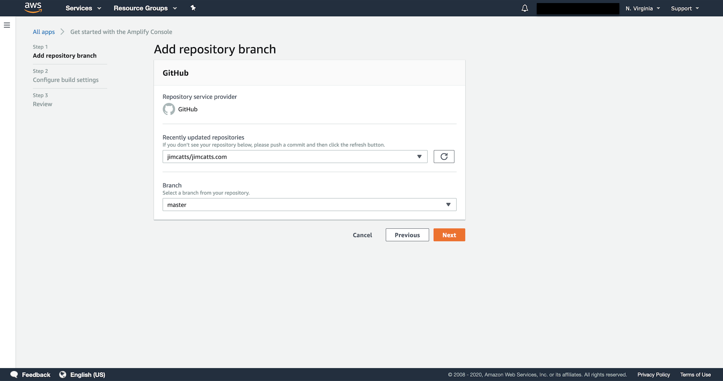
Task: Open the N. Virginia region dropdown
Action: pos(643,8)
